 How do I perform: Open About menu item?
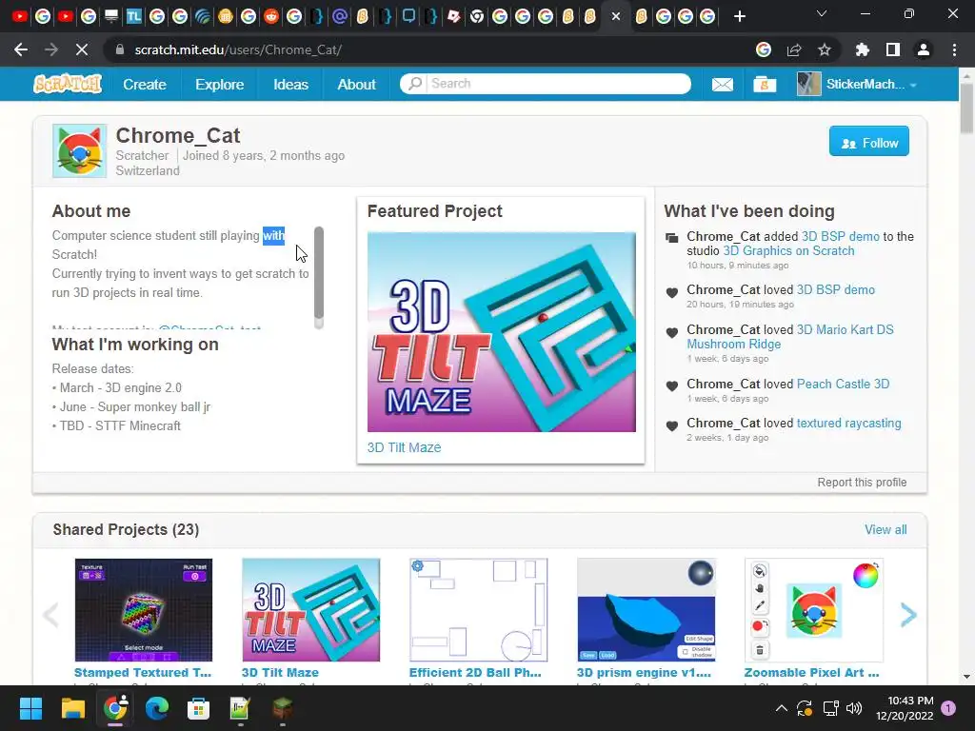[x=356, y=84]
